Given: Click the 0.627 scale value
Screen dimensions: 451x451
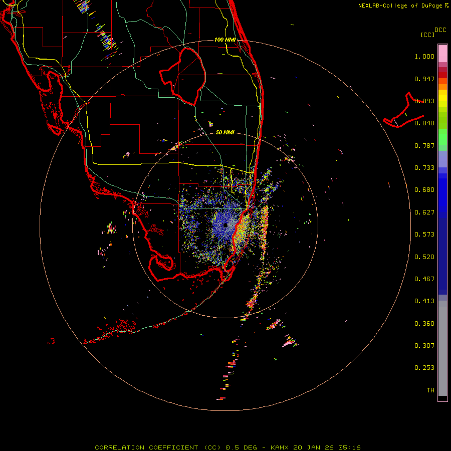Looking at the screenshot, I should [424, 212].
